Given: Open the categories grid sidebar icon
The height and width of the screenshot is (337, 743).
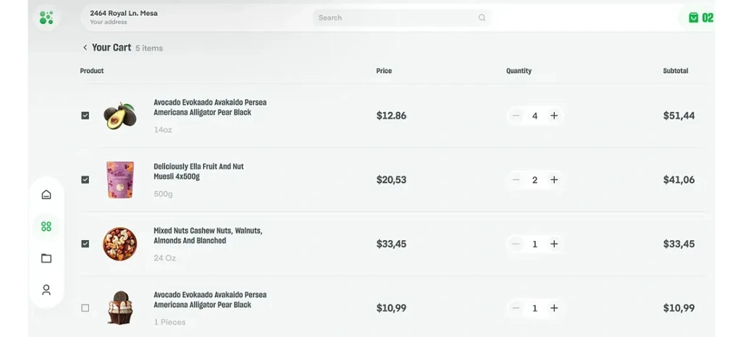Looking at the screenshot, I should 46,226.
